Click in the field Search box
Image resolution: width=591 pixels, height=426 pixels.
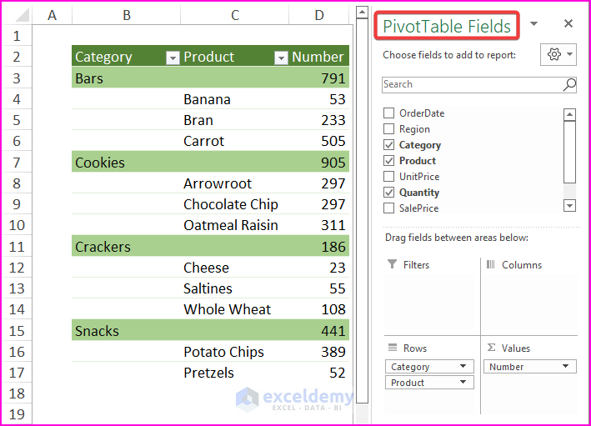click(x=471, y=84)
